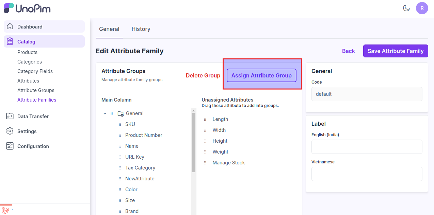Viewport: 434px width, 215px height.
Task: Navigate to Products in the sidebar
Action: tap(27, 52)
